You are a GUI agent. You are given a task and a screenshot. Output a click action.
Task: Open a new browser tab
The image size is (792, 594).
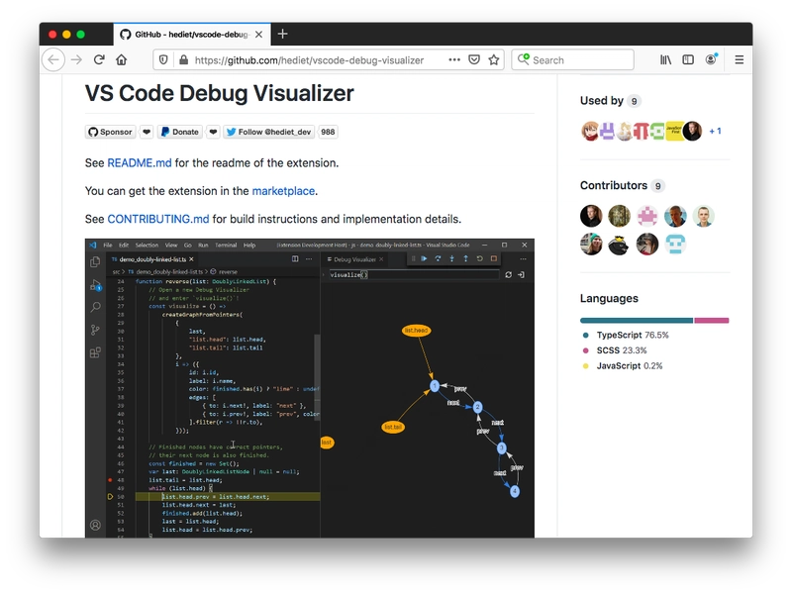(283, 34)
